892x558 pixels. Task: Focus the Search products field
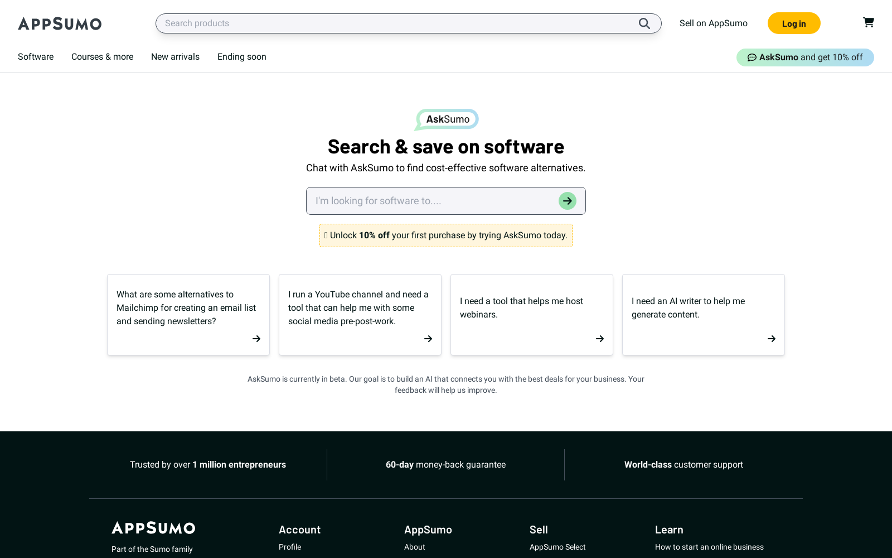pos(409,23)
